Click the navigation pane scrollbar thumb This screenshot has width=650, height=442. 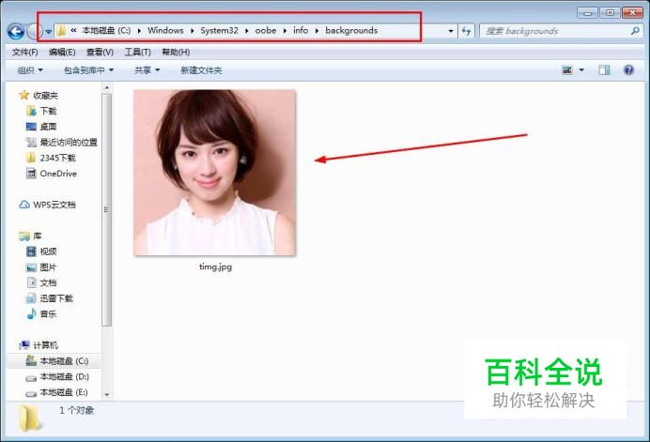coord(107,209)
